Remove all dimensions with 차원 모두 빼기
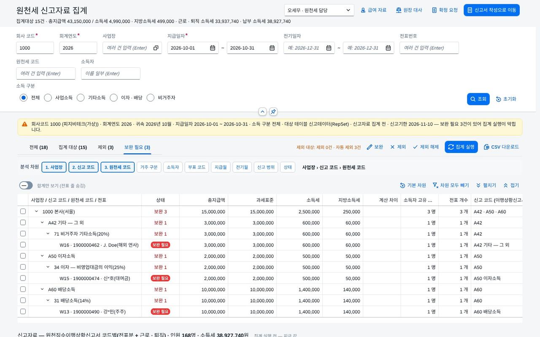The image size is (540, 337). click(x=451, y=185)
